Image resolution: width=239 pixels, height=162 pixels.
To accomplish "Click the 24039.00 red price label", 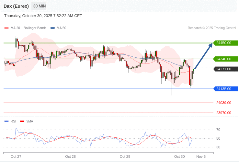I will 223,103.
